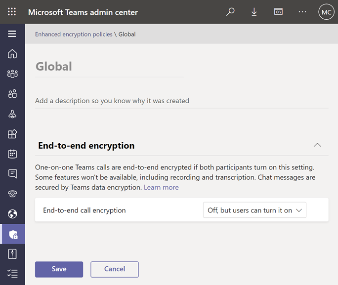The width and height of the screenshot is (338, 285).
Task: Open Teams devices bell-shaped icon
Action: [x=12, y=114]
